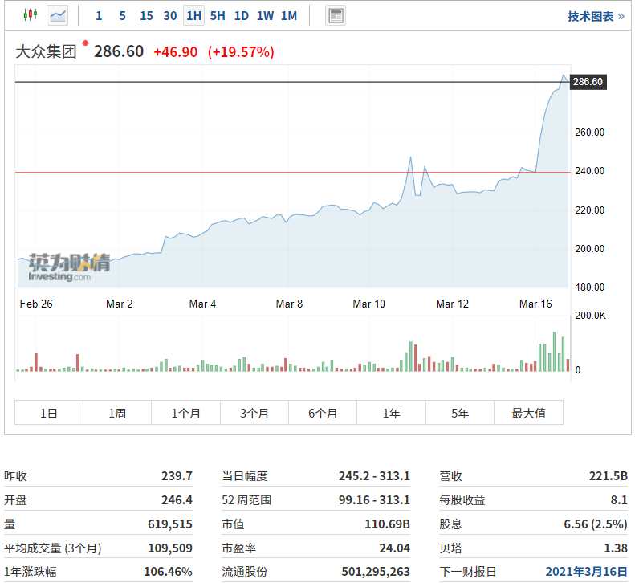Click the 286.60 current price label on axis

[588, 82]
